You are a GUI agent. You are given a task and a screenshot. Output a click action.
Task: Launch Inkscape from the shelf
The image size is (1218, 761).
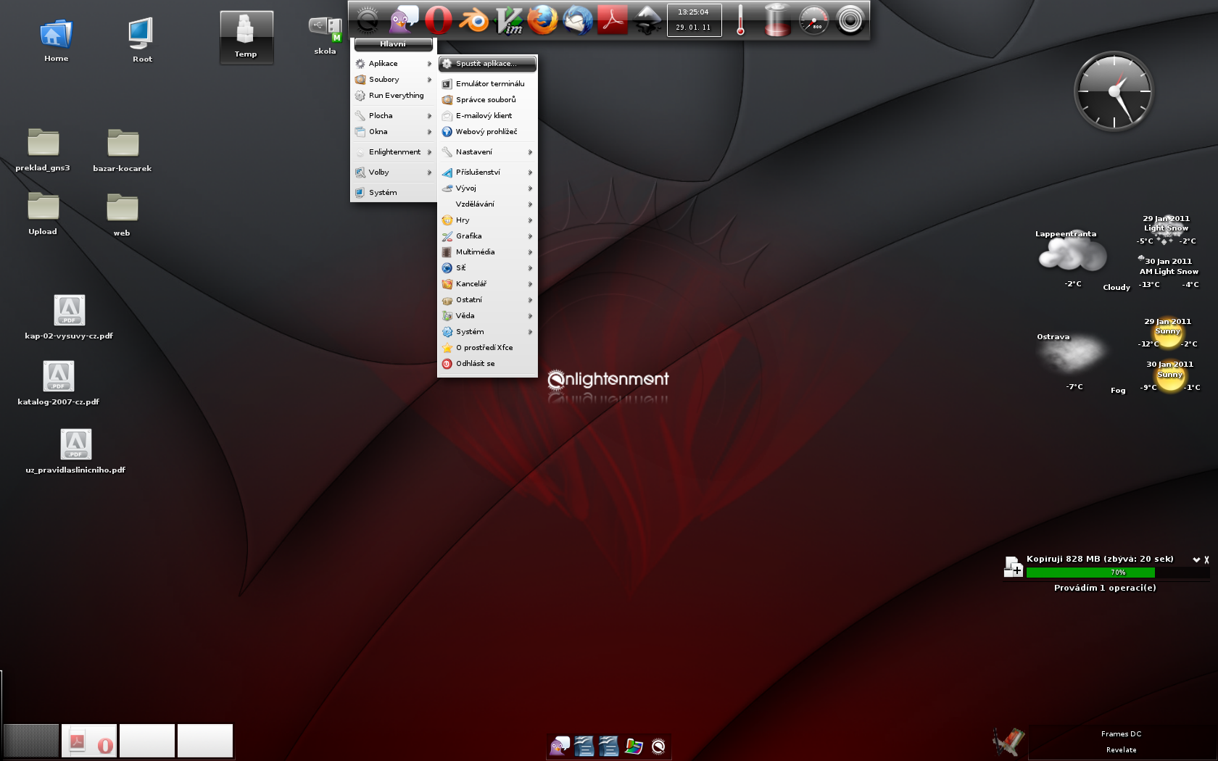(x=647, y=20)
